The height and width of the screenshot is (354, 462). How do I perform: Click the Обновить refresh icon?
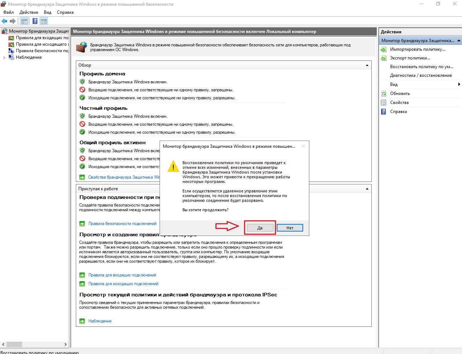(x=384, y=93)
